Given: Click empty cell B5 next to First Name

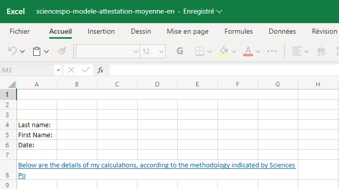Looking at the screenshot, I should point(77,135).
